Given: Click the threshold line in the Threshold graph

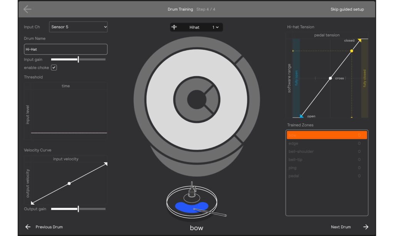Looking at the screenshot, I should 69,133.
